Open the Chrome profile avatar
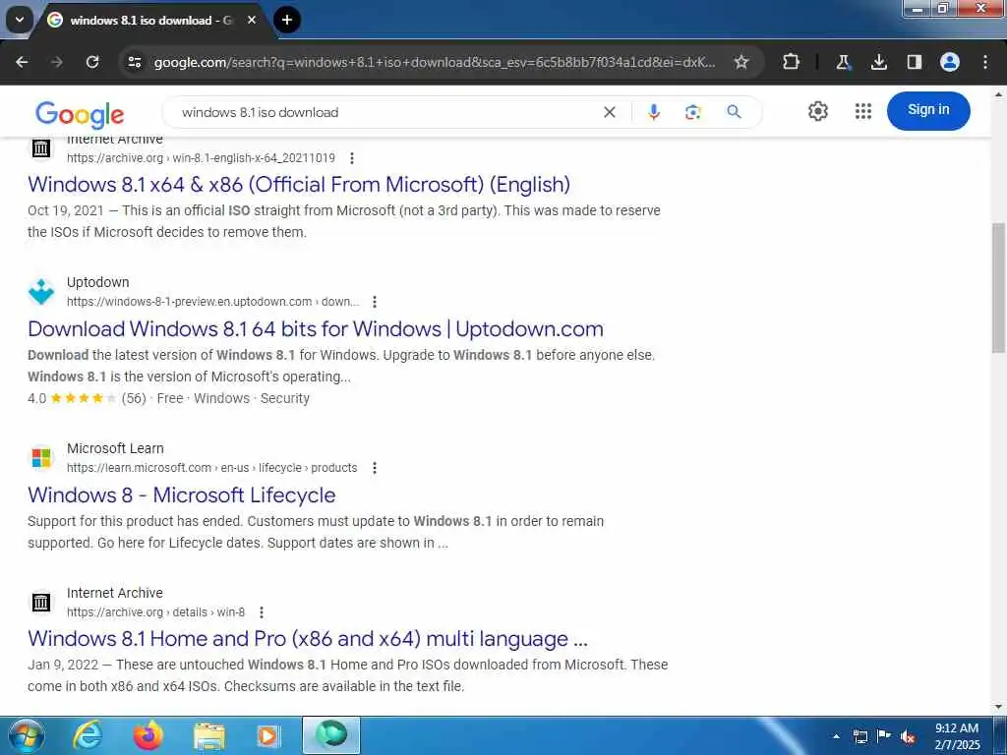The height and width of the screenshot is (755, 1007). click(x=949, y=62)
